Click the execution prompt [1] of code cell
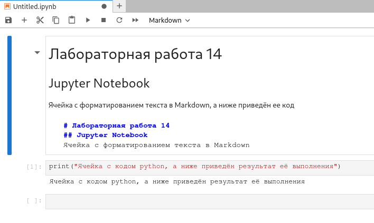This screenshot has width=374, height=223. pos(33,167)
